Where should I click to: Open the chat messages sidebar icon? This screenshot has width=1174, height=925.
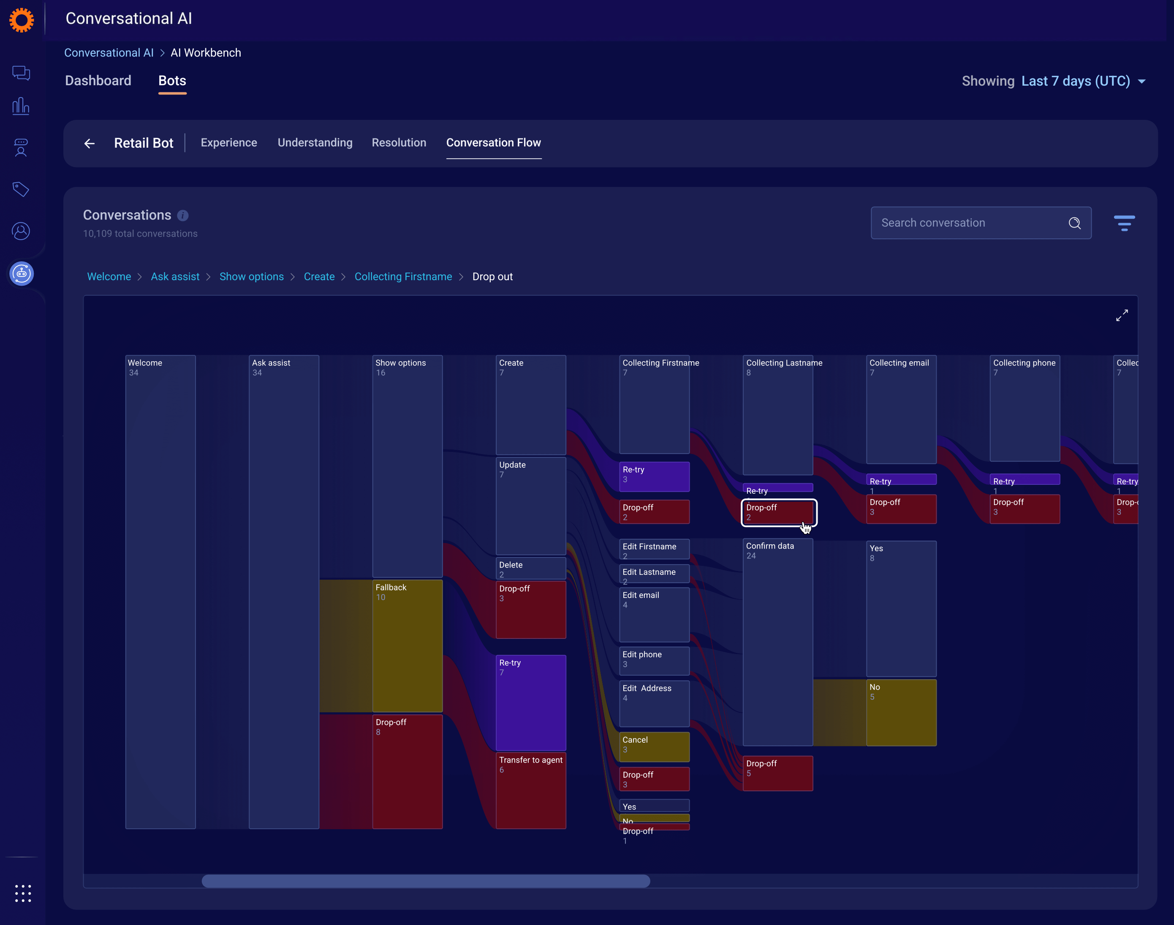[x=21, y=73]
